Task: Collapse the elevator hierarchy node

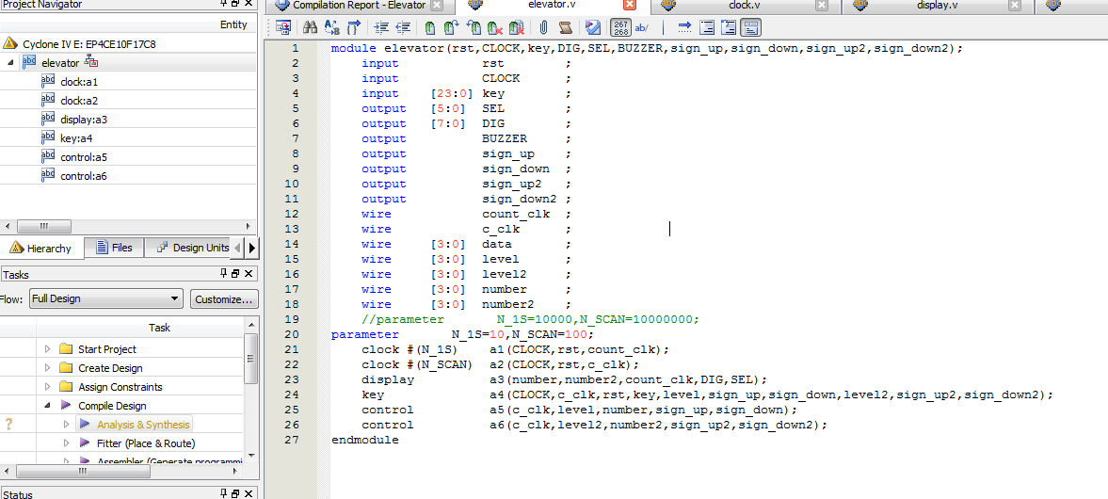Action: tap(10, 63)
